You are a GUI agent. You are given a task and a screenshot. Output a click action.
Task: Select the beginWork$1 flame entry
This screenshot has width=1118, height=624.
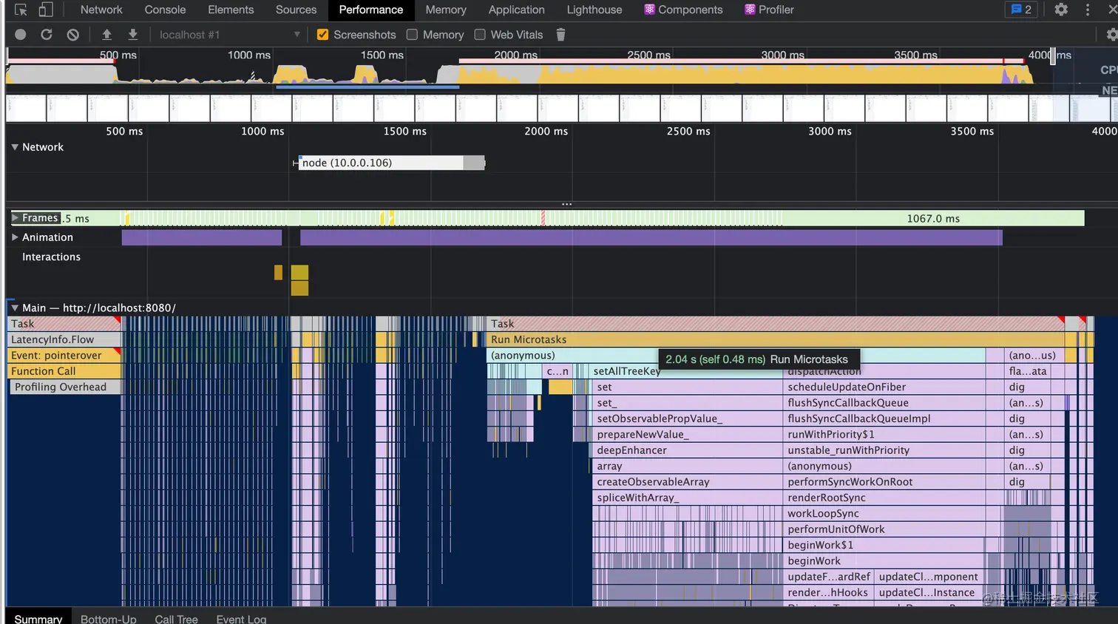(x=884, y=545)
